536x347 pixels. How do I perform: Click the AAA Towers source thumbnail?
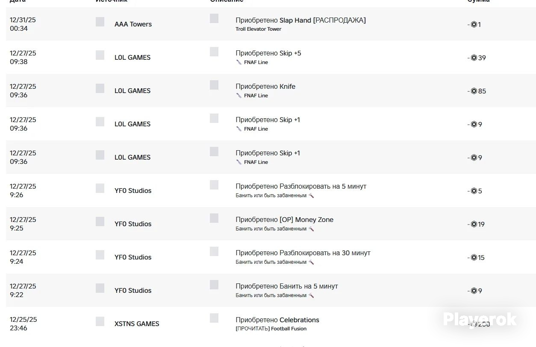coord(100,22)
